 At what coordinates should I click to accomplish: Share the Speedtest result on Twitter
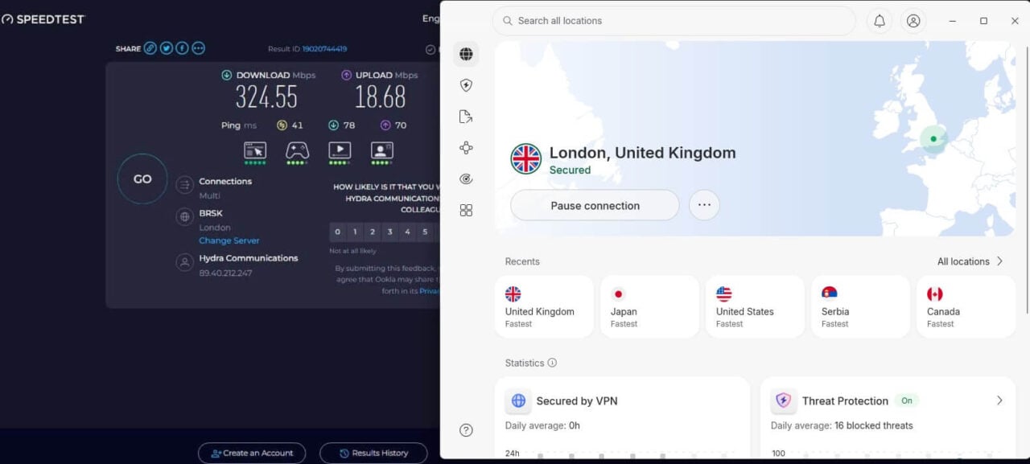(x=166, y=48)
